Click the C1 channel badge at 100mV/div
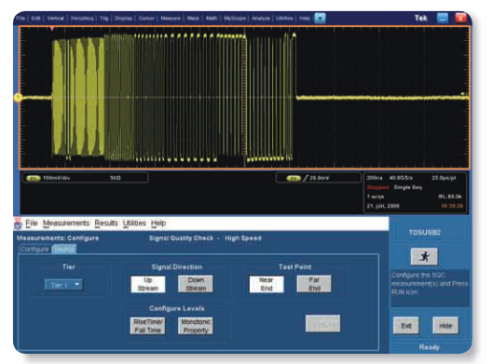The image size is (493, 364). pos(33,178)
